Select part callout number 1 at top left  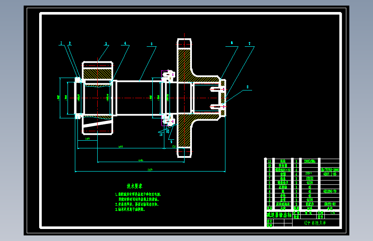coord(61,43)
